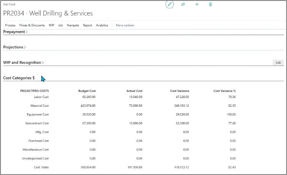Expand the Prepayment section
This screenshot has width=287, height=175.
coord(15,32)
